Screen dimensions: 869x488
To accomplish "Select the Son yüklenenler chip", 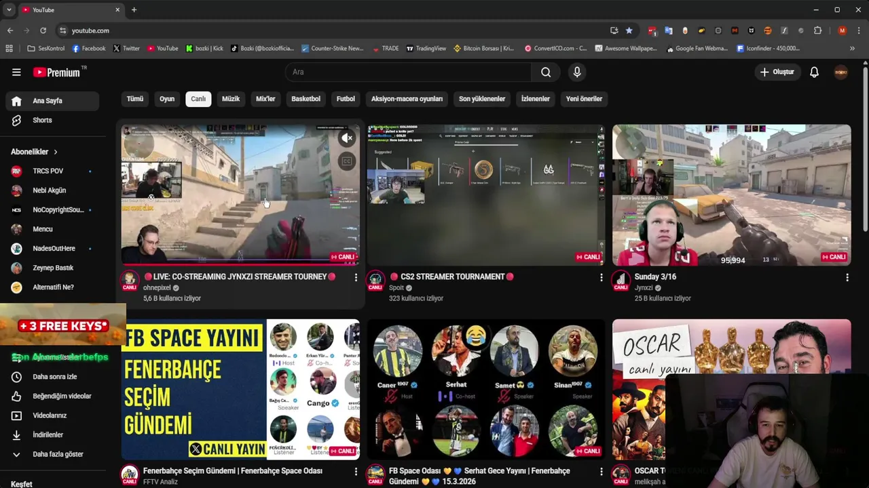I will point(482,99).
